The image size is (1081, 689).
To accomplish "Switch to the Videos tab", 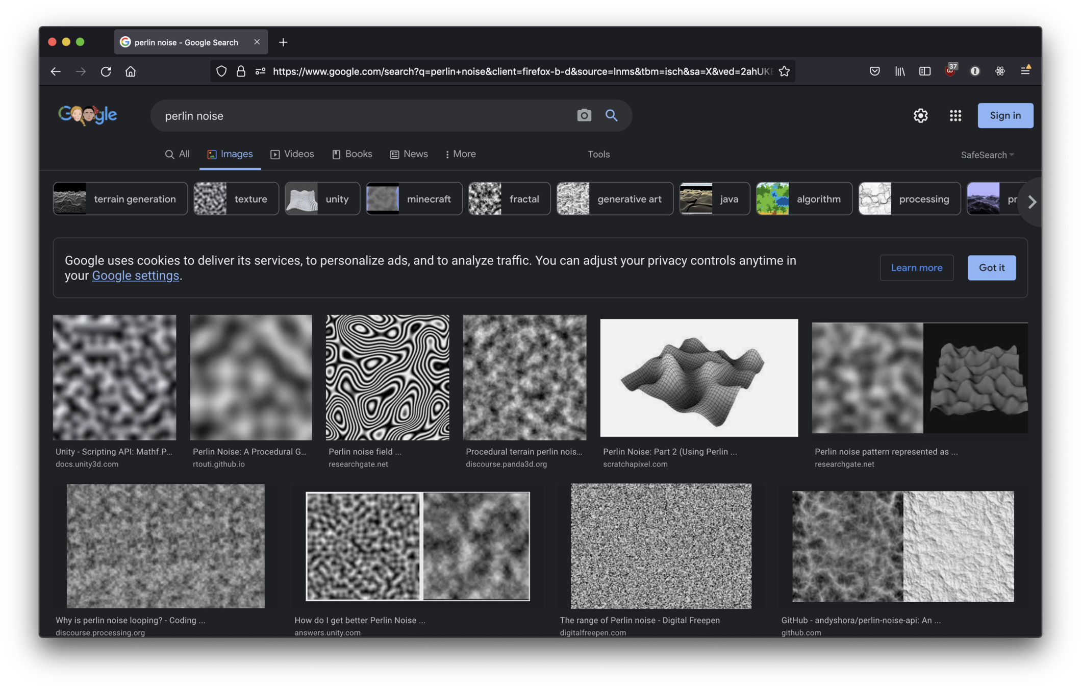I will (292, 154).
